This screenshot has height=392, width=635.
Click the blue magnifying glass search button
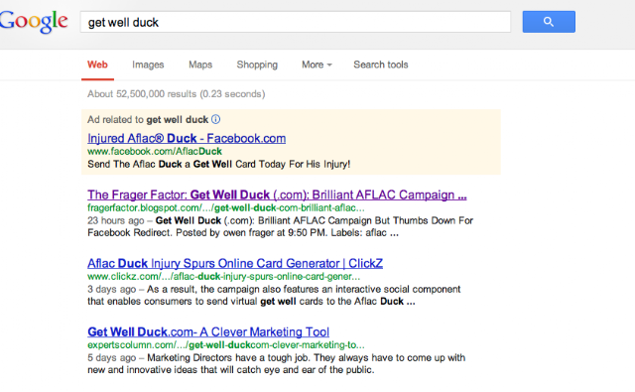pyautogui.click(x=549, y=22)
